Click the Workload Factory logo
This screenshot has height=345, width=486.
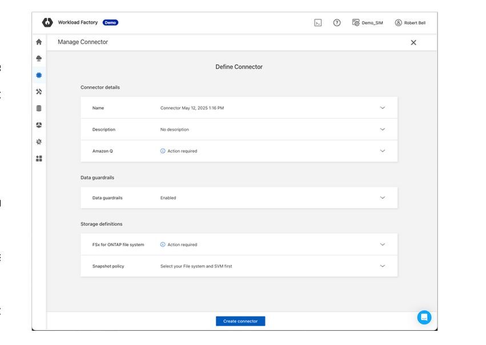(x=47, y=23)
